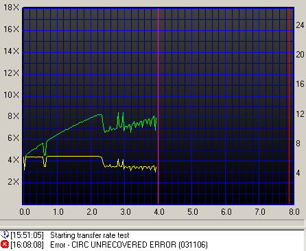
Task: Click the 24 label on the right axis
Action: pyautogui.click(x=300, y=25)
